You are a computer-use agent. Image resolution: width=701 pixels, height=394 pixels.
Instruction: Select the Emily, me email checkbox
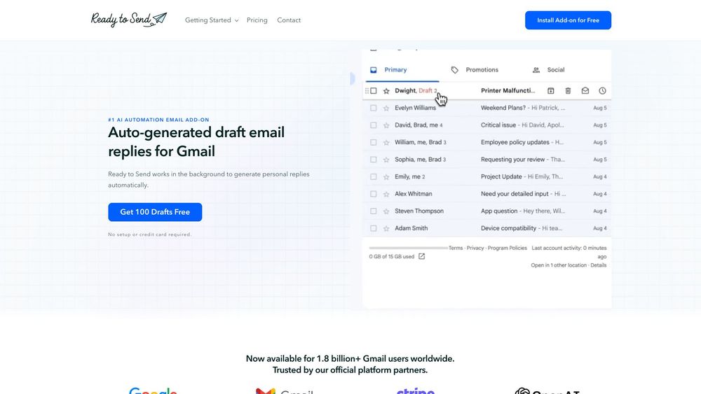(x=374, y=176)
